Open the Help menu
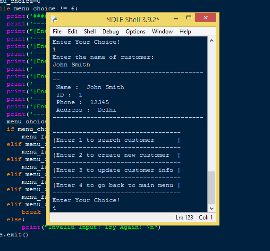 tap(185, 32)
